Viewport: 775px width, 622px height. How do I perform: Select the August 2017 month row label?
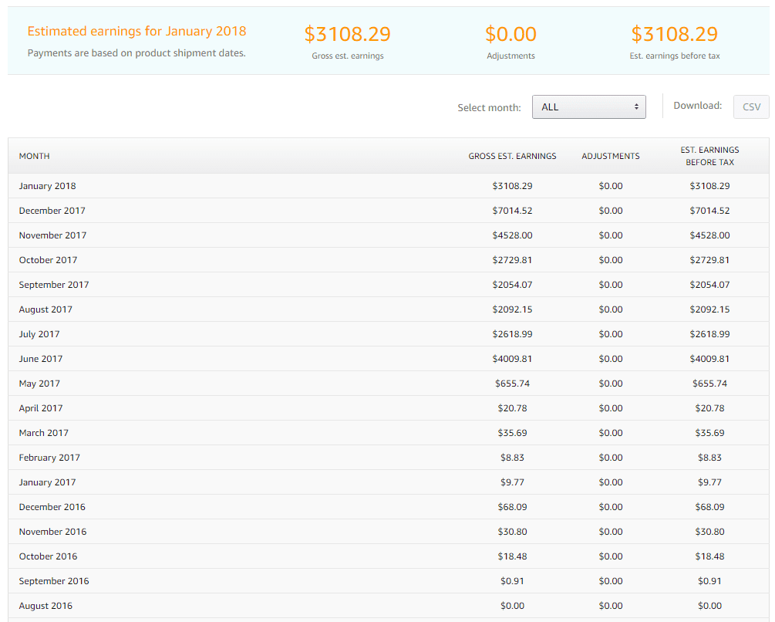[45, 309]
